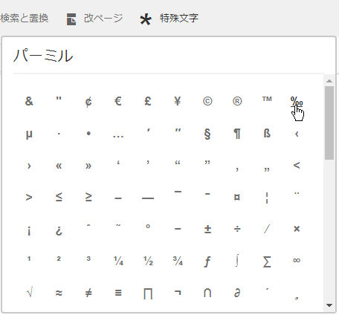Image resolution: width=339 pixels, height=315 pixels.
Task: Insert the inverted question ¿ symbol
Action: tap(59, 231)
